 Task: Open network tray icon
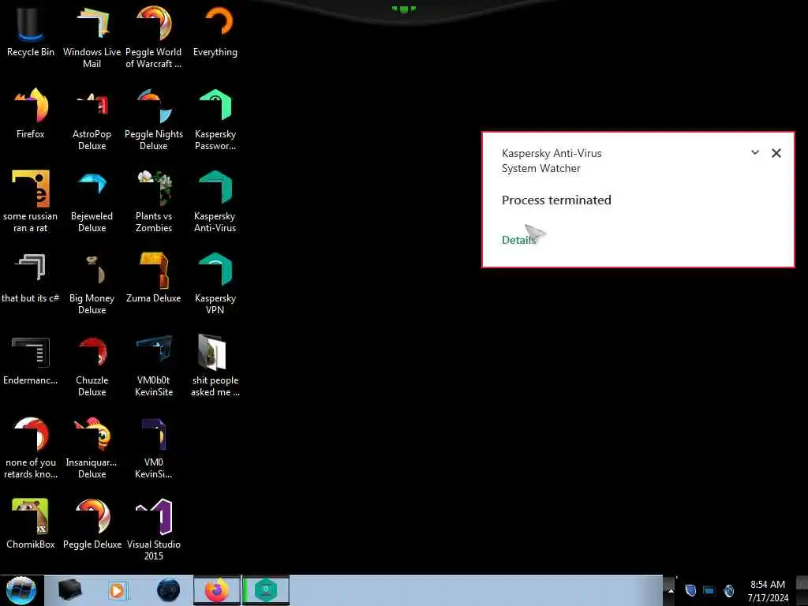(709, 590)
